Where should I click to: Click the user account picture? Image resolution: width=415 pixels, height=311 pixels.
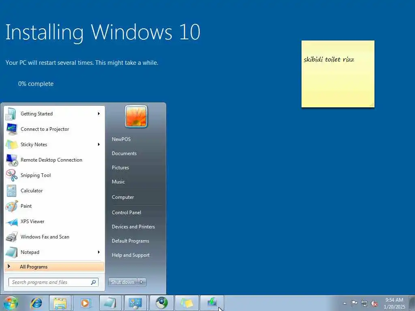[136, 116]
